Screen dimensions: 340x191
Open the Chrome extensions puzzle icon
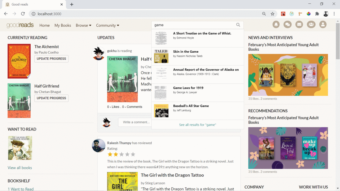pos(317,14)
